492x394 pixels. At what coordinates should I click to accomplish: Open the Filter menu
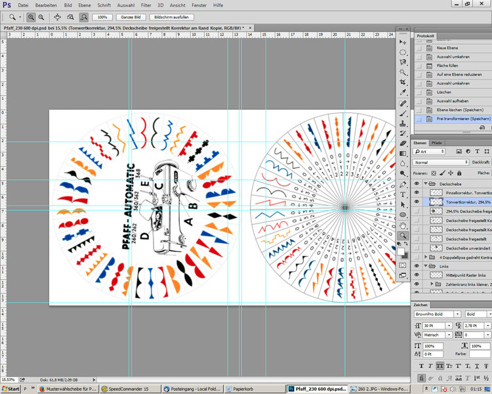point(146,5)
